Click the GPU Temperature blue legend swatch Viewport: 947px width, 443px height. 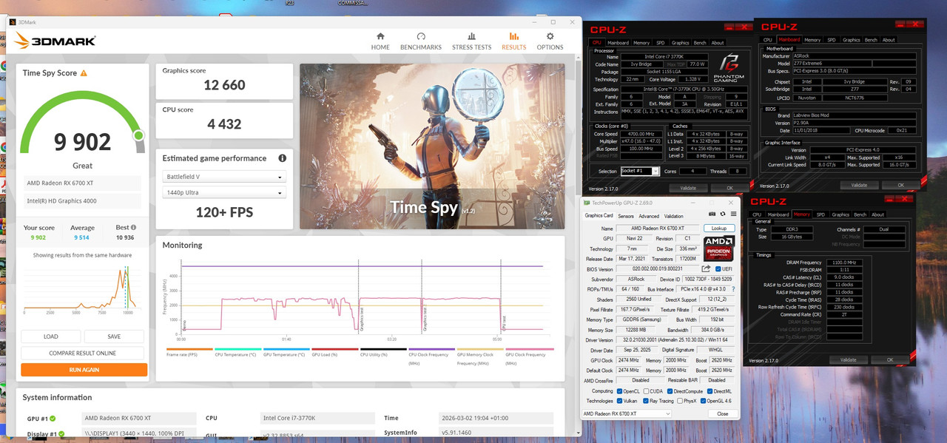(x=285, y=349)
